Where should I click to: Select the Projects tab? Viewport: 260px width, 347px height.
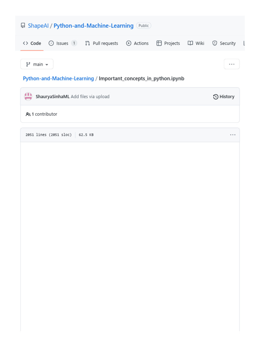(168, 43)
